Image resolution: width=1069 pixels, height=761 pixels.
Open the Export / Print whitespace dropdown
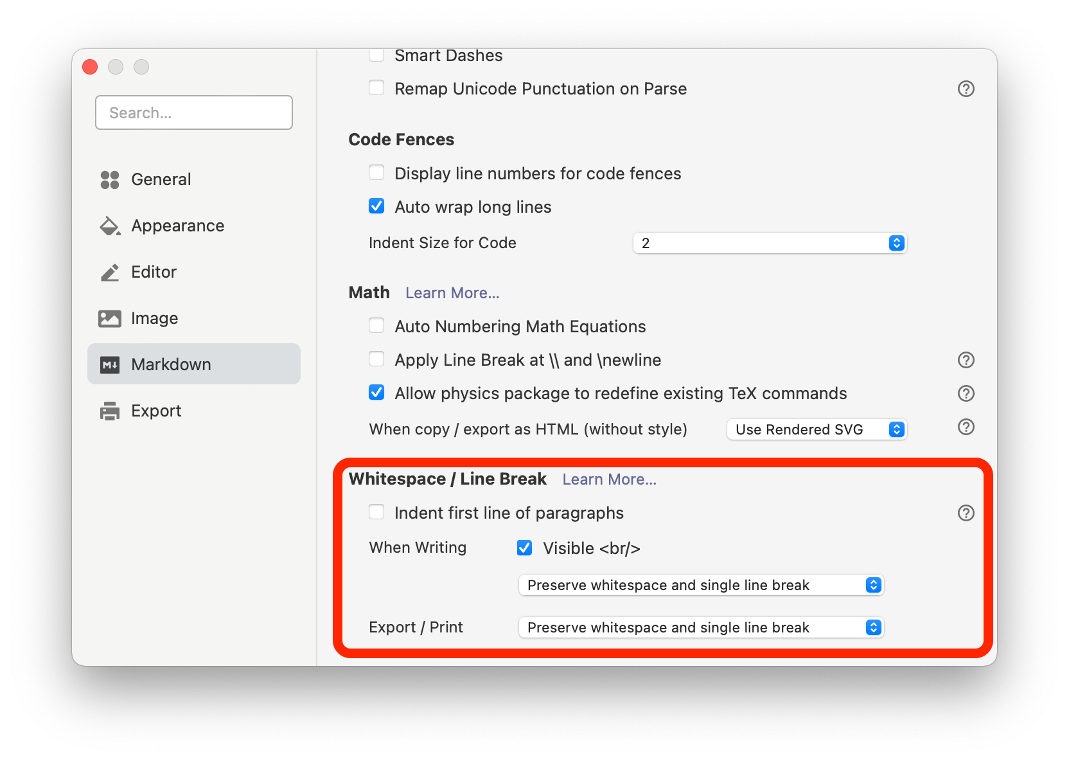[x=701, y=627]
